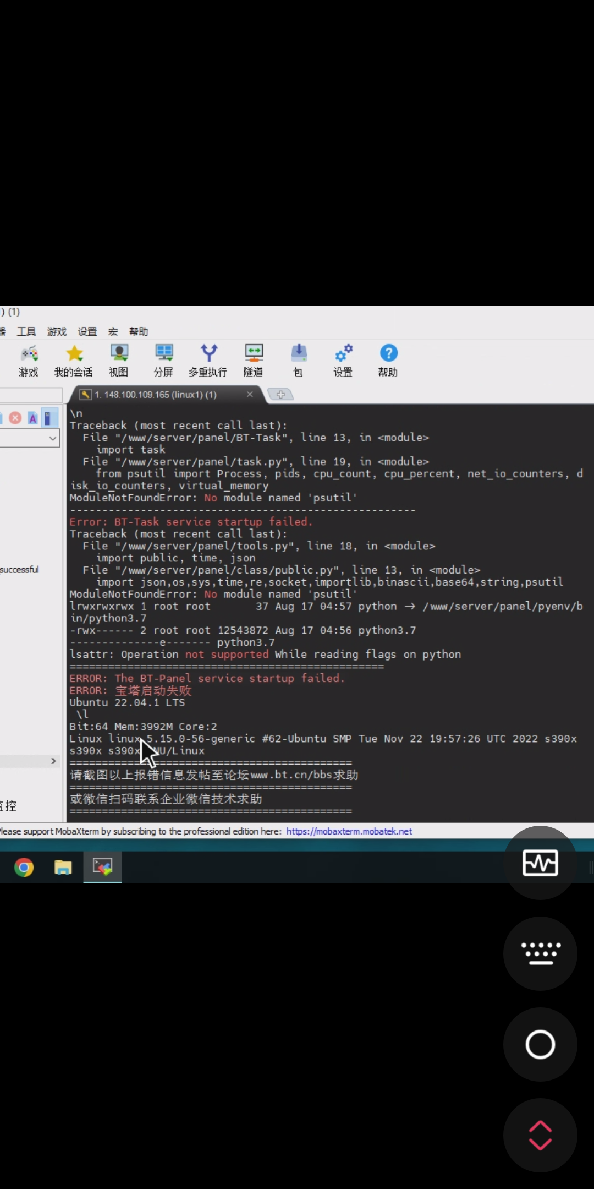This screenshot has width=594, height=1189.
Task: Click the 或微信扫码联系企业微信技术求助 line
Action: [x=166, y=799]
